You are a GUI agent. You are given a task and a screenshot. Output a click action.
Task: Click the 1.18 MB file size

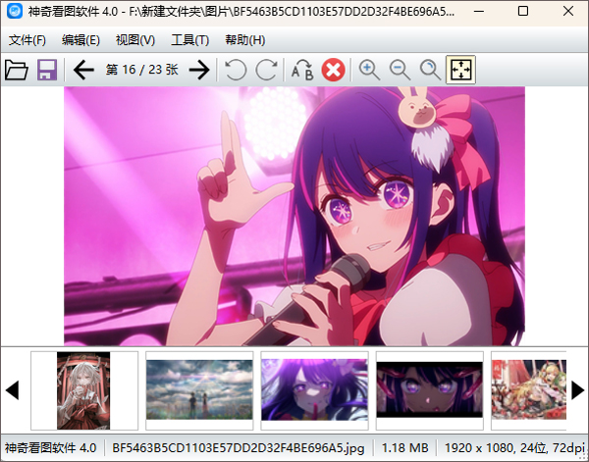point(404,448)
